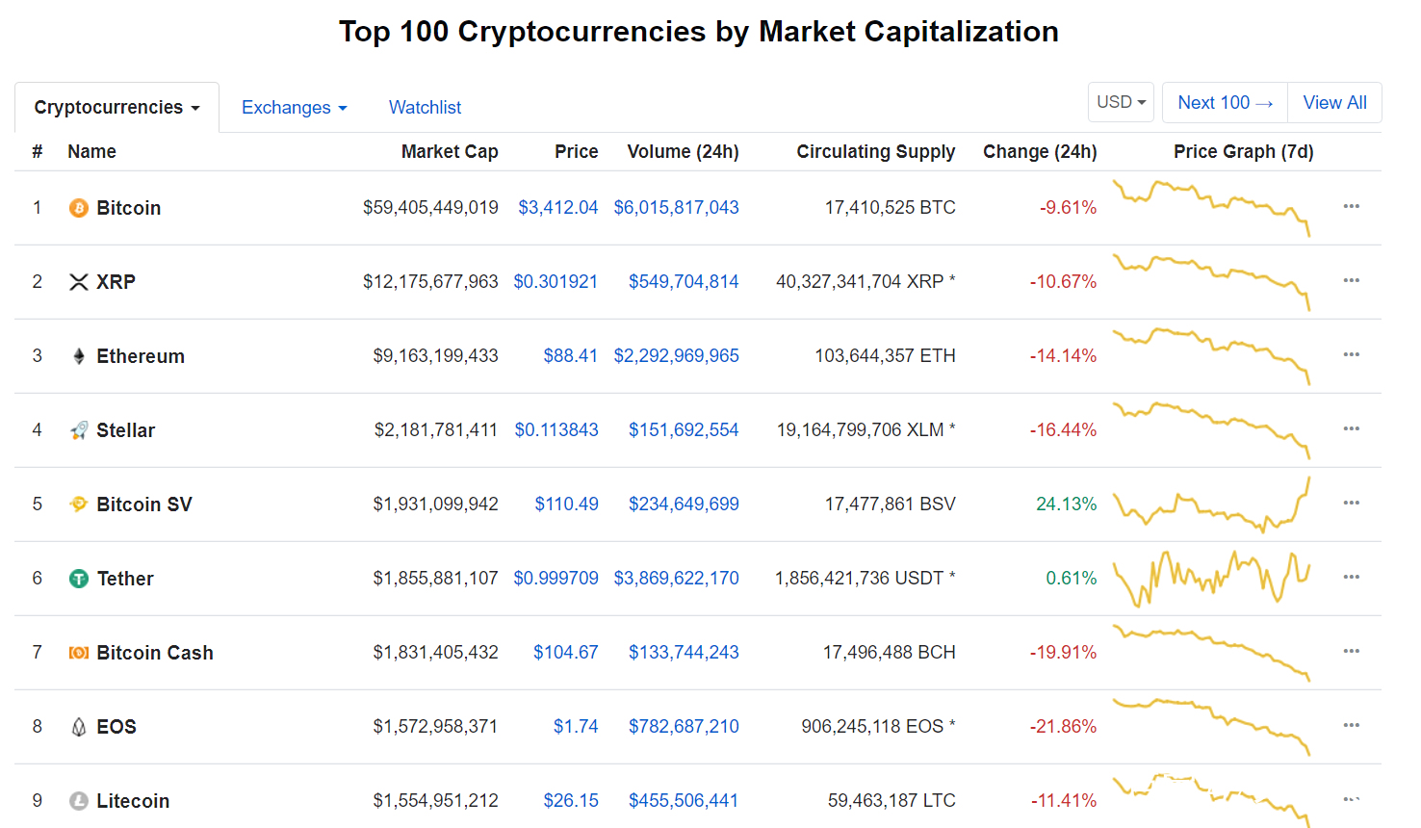Sort by the Change (24h) column header
The width and height of the screenshot is (1421, 828).
(x=1039, y=151)
